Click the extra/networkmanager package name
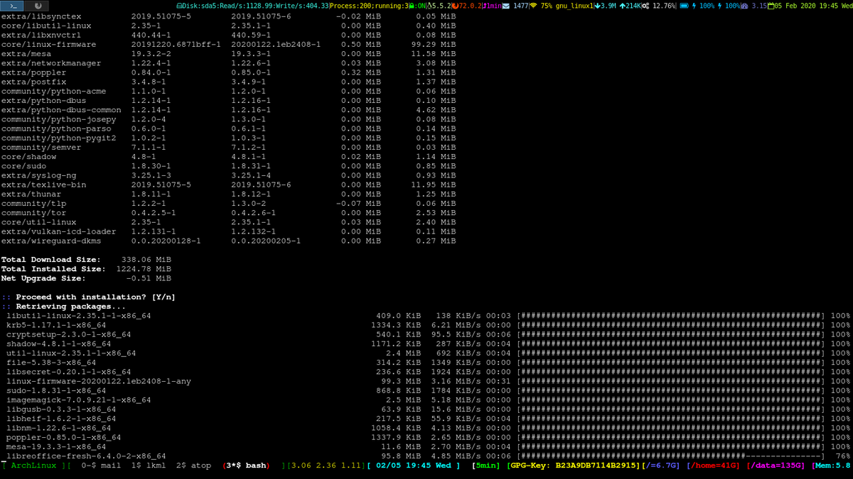853x479 pixels. (x=51, y=63)
